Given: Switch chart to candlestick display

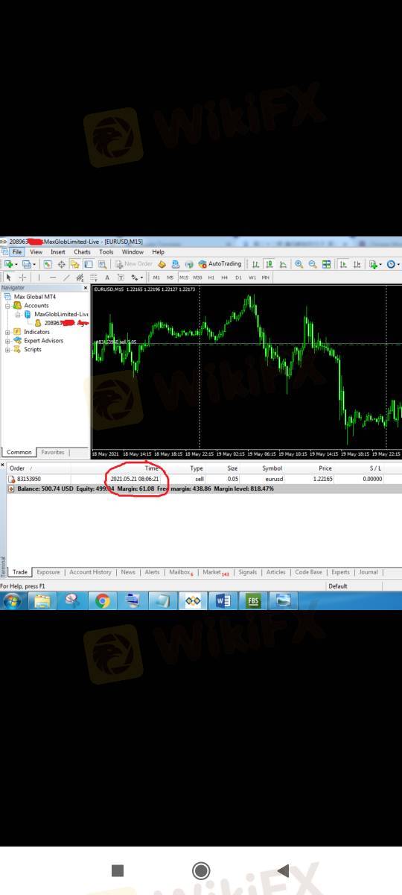Looking at the screenshot, I should tap(269, 264).
